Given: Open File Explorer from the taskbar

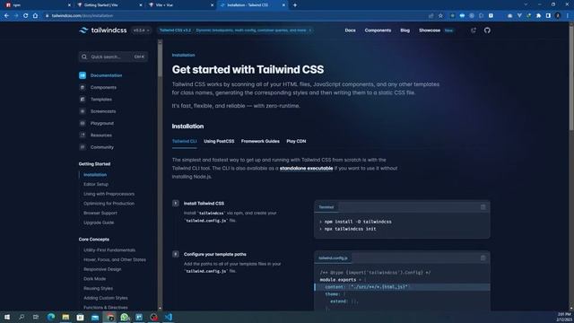Looking at the screenshot, I should tap(65, 317).
